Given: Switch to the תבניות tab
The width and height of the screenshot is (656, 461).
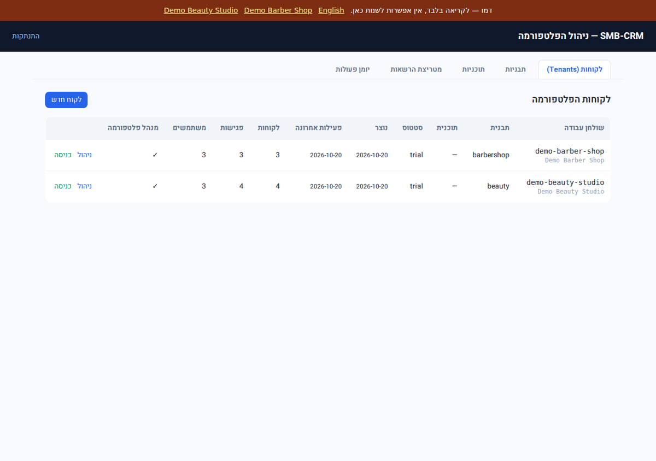Looking at the screenshot, I should pyautogui.click(x=516, y=69).
